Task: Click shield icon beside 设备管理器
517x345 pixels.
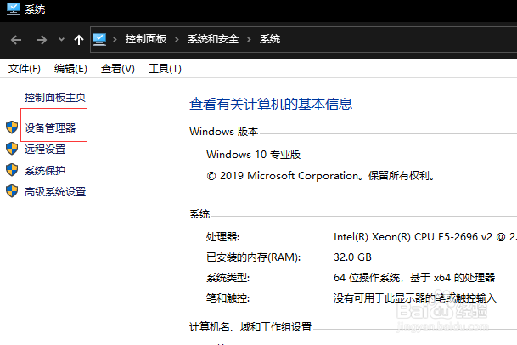Action: point(12,127)
